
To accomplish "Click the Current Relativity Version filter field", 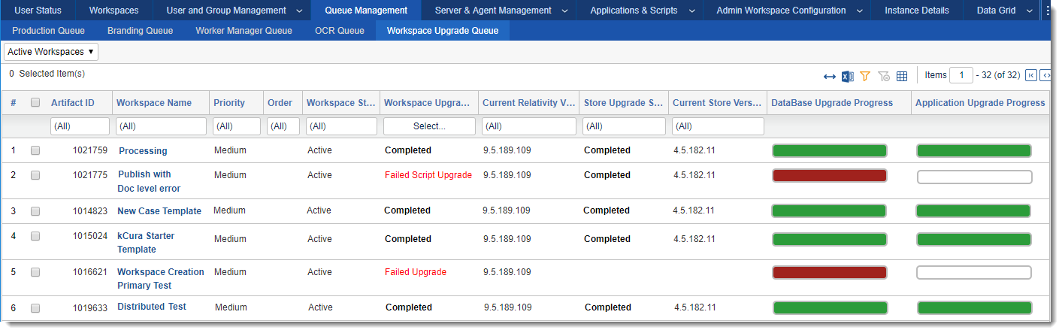I will [529, 126].
